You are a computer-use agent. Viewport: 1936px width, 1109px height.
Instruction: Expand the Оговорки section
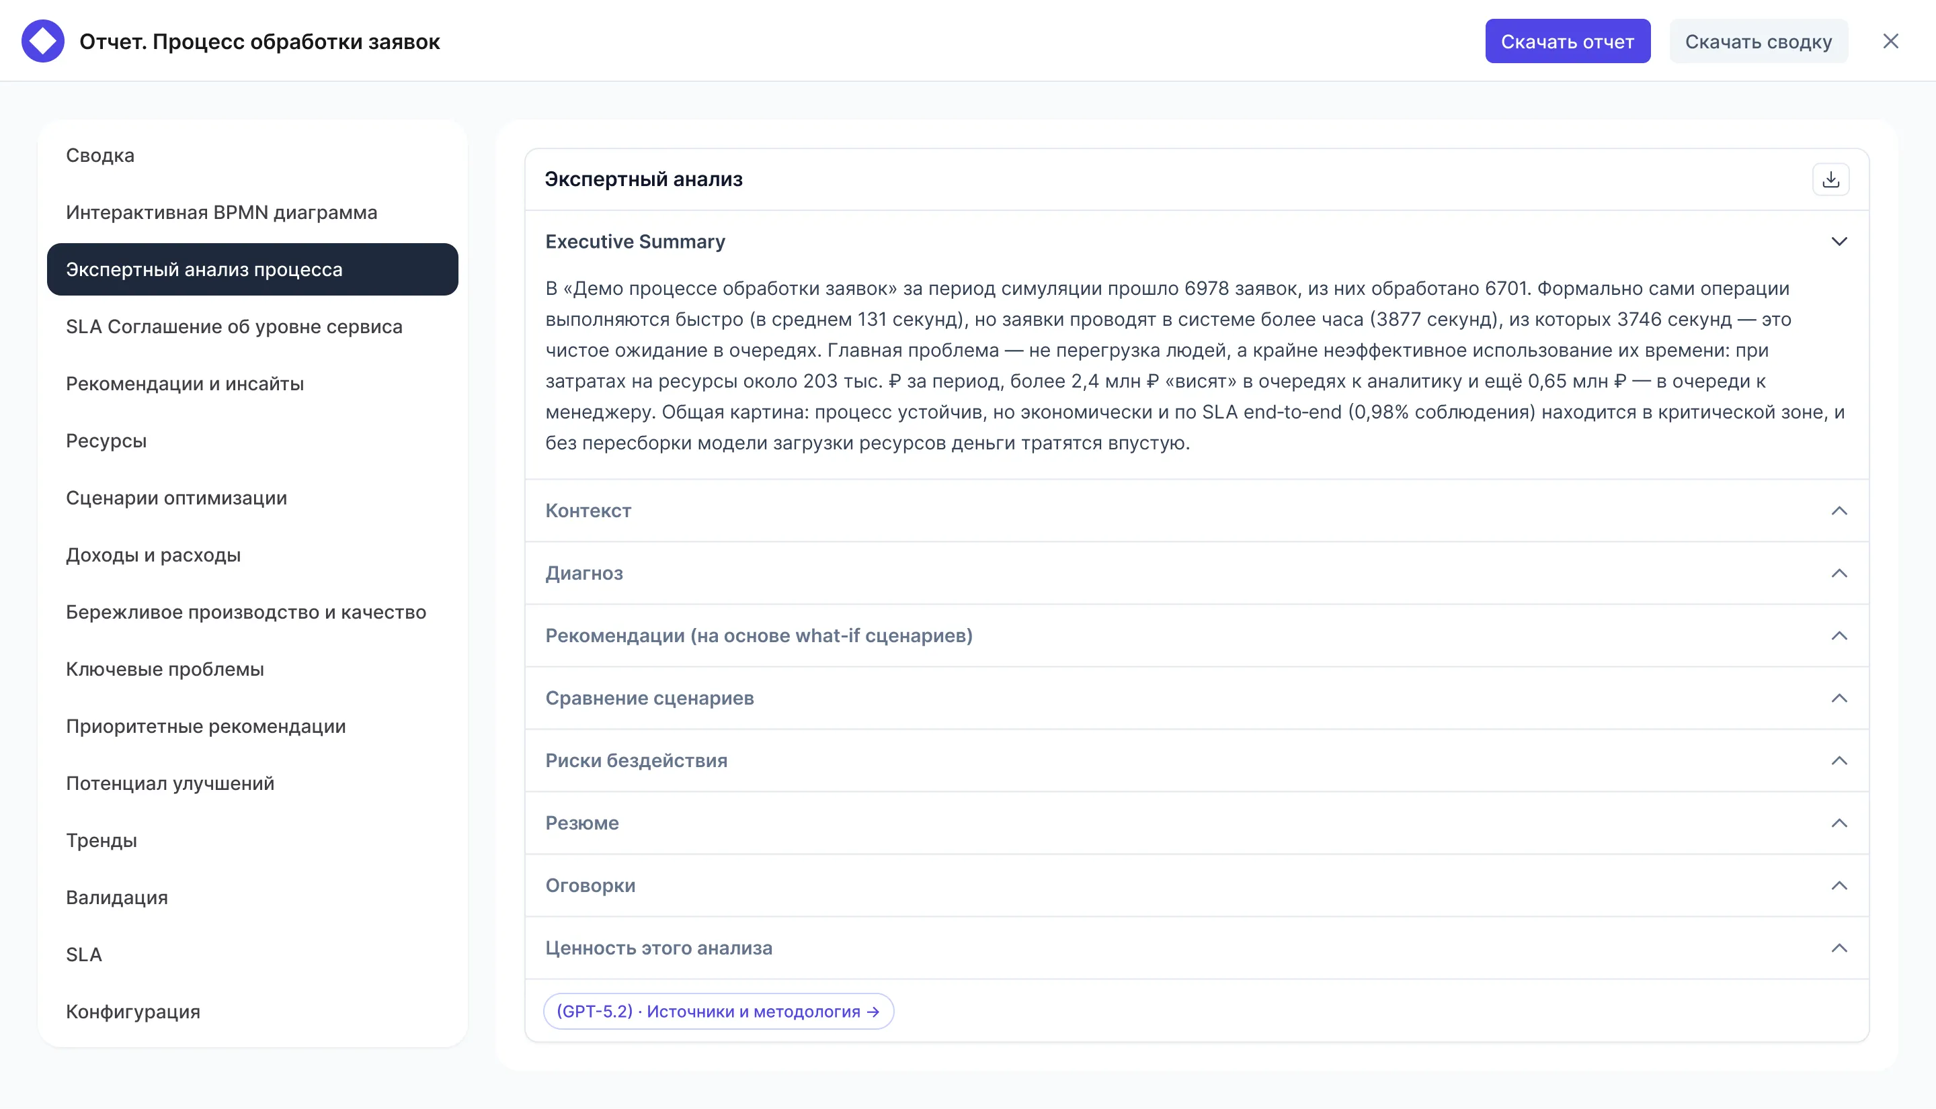[x=1839, y=885]
